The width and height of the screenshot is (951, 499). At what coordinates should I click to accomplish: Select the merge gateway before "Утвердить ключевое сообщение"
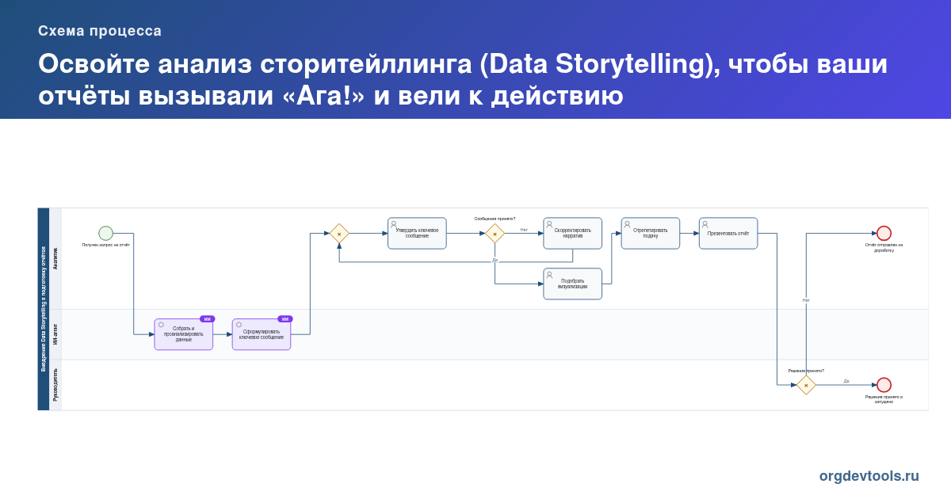(339, 233)
